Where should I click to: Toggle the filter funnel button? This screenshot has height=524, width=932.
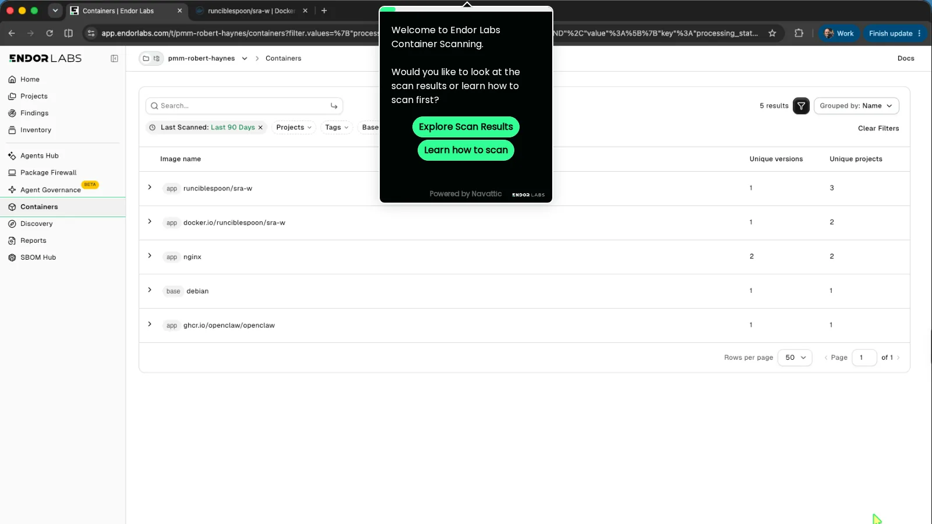[x=801, y=106]
